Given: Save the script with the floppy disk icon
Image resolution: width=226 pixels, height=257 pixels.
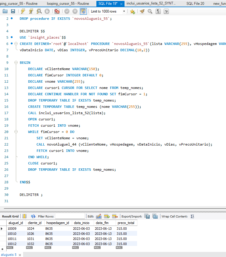Looking at the screenshot, I should click(13, 11).
